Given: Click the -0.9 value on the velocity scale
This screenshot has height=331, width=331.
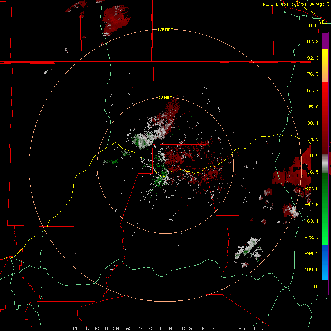Looking at the screenshot, I should (313, 156).
